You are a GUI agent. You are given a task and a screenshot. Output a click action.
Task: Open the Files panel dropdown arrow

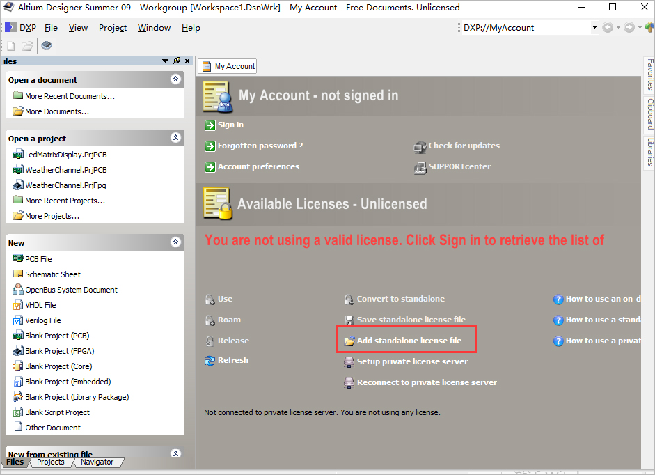(x=166, y=61)
